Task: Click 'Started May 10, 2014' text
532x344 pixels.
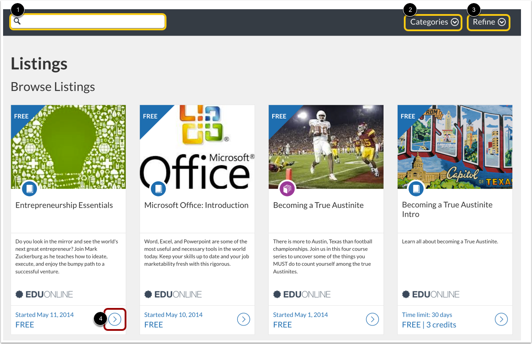Action: coord(174,315)
